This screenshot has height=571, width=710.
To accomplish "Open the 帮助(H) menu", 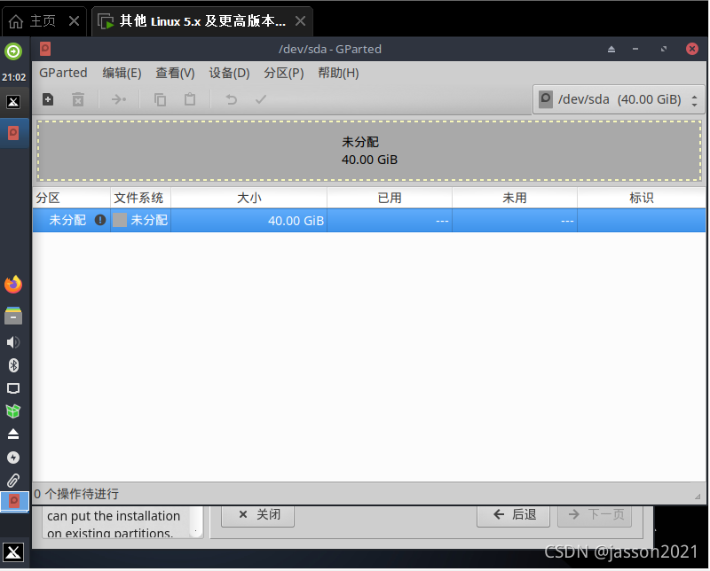I will point(338,73).
